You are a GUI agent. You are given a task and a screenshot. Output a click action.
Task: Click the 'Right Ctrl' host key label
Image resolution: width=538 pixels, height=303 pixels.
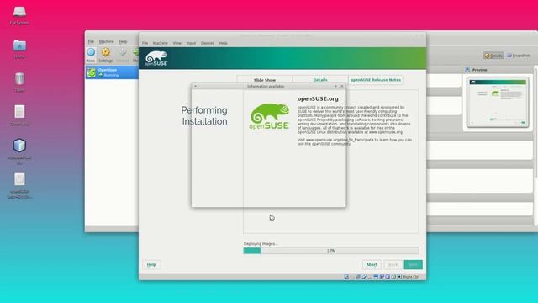point(411,277)
